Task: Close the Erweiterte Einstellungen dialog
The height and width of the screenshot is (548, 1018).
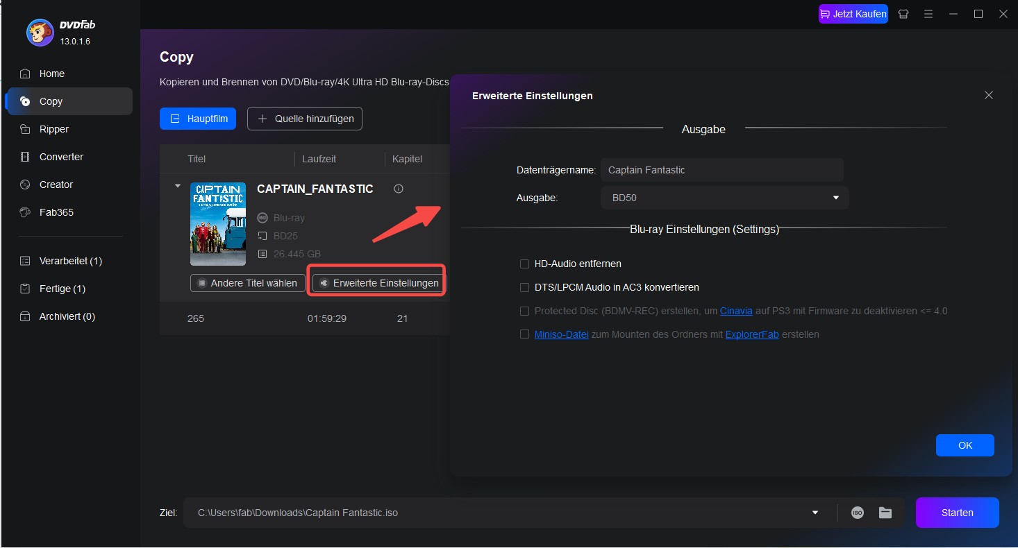Action: 989,95
